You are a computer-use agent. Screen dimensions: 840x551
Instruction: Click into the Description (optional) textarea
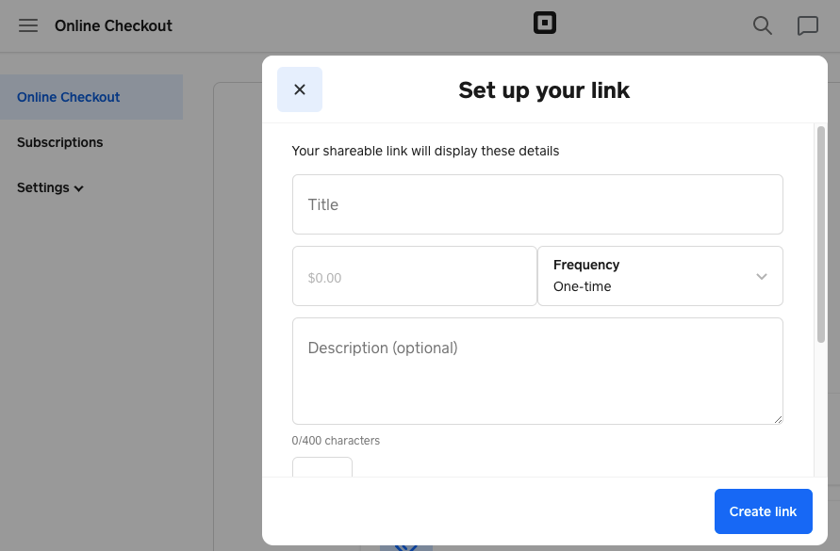click(x=537, y=371)
